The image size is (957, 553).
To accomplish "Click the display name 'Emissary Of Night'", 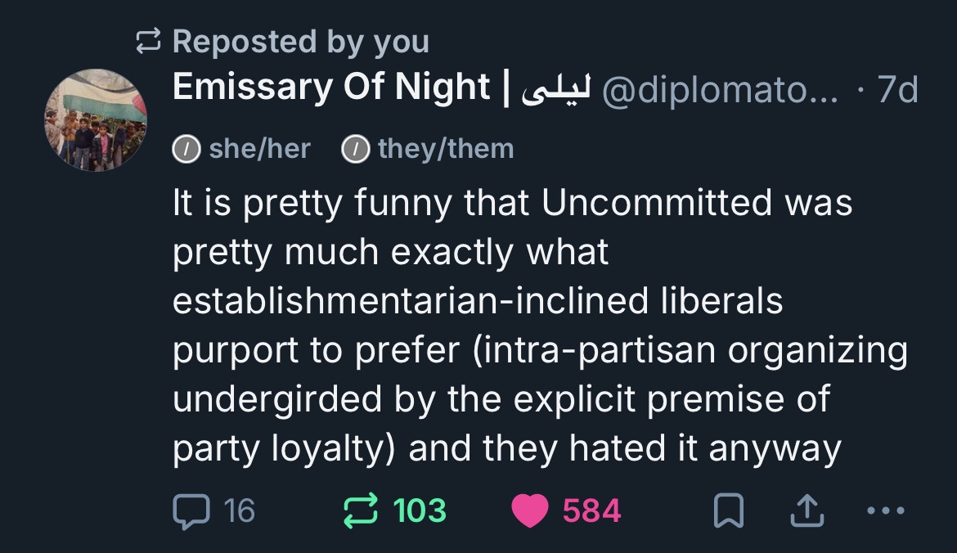I will point(331,88).
